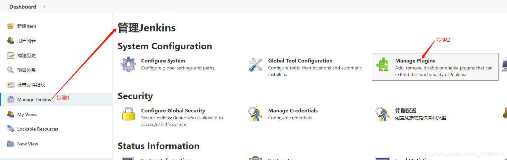Expand the Dashboard breadcrumb arrow

(x=45, y=7)
